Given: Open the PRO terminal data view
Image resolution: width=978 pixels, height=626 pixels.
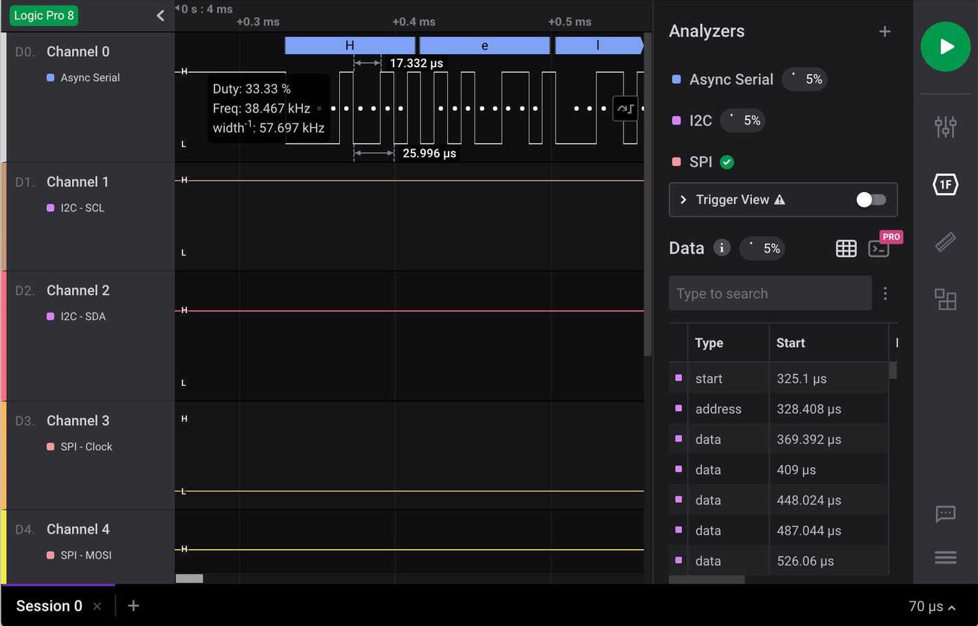Looking at the screenshot, I should pos(878,248).
